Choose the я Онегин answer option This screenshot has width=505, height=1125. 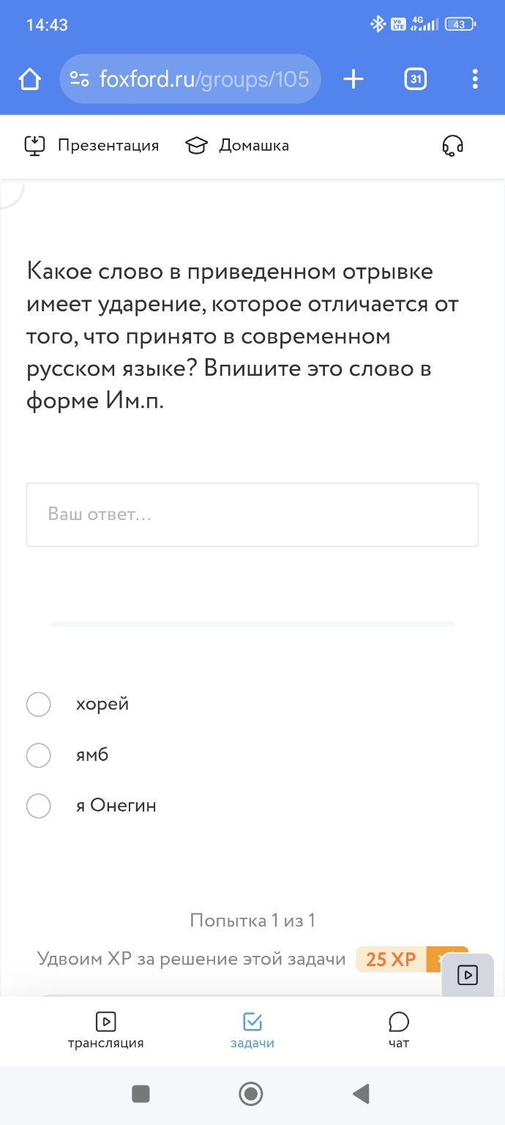pos(38,806)
